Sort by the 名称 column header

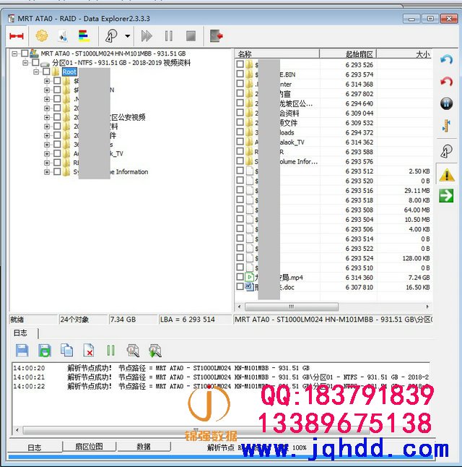(277, 54)
